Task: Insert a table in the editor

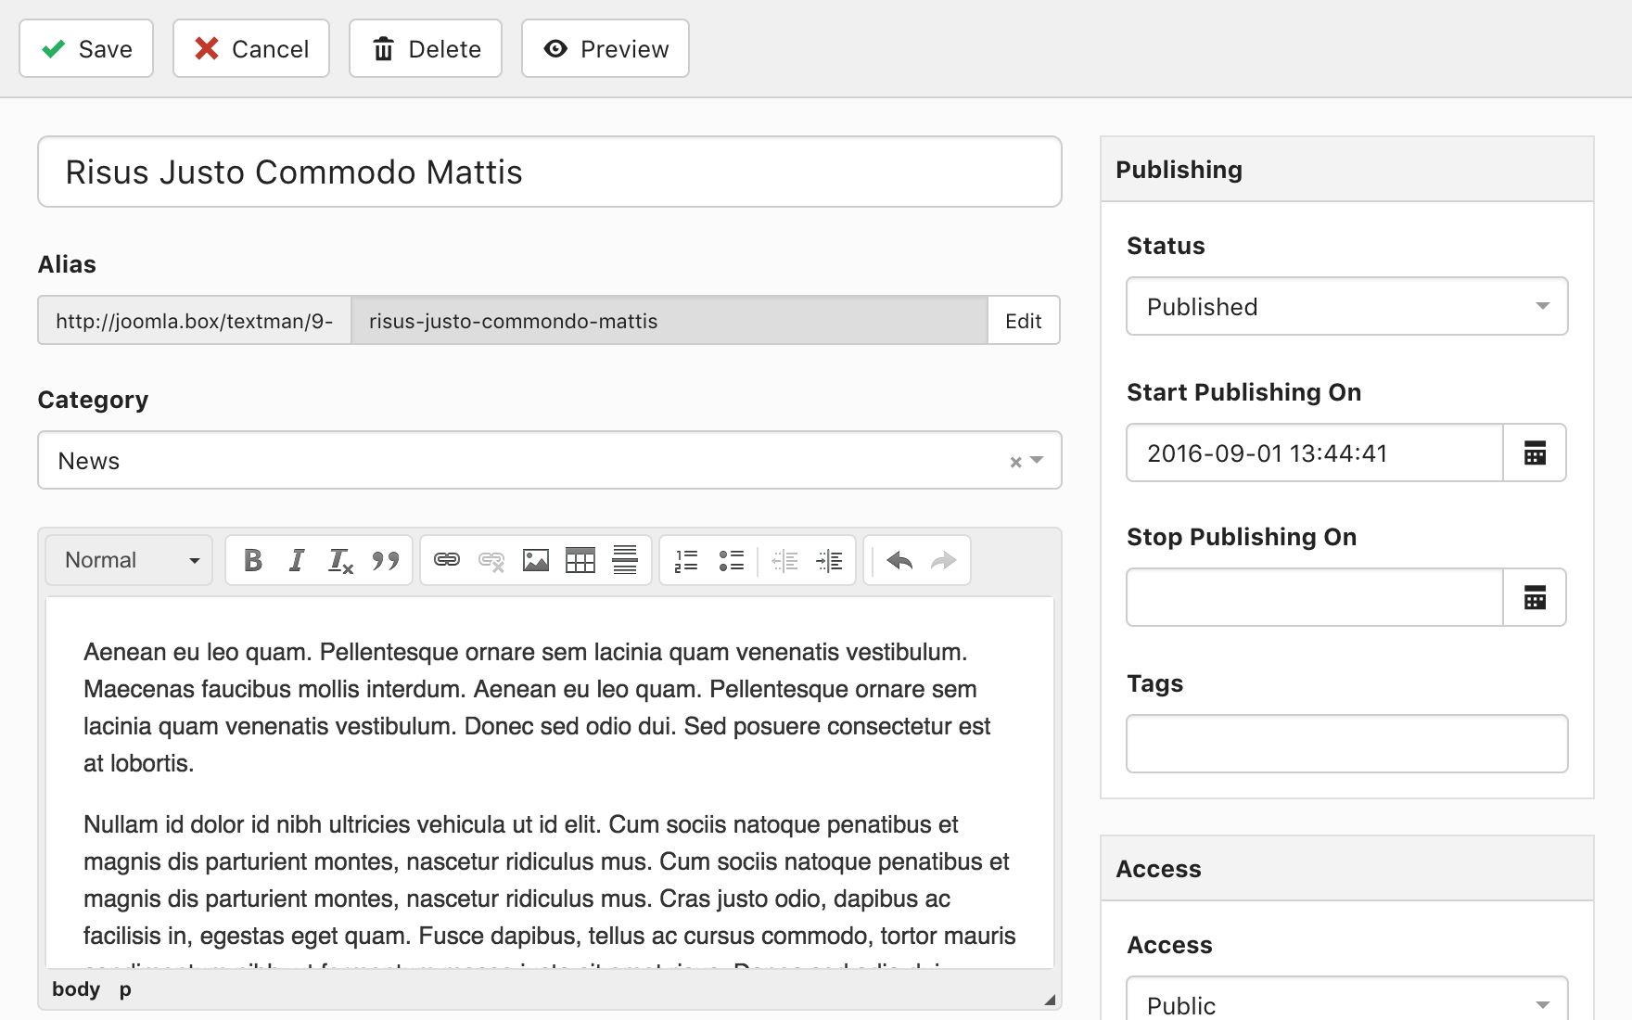Action: tap(580, 560)
